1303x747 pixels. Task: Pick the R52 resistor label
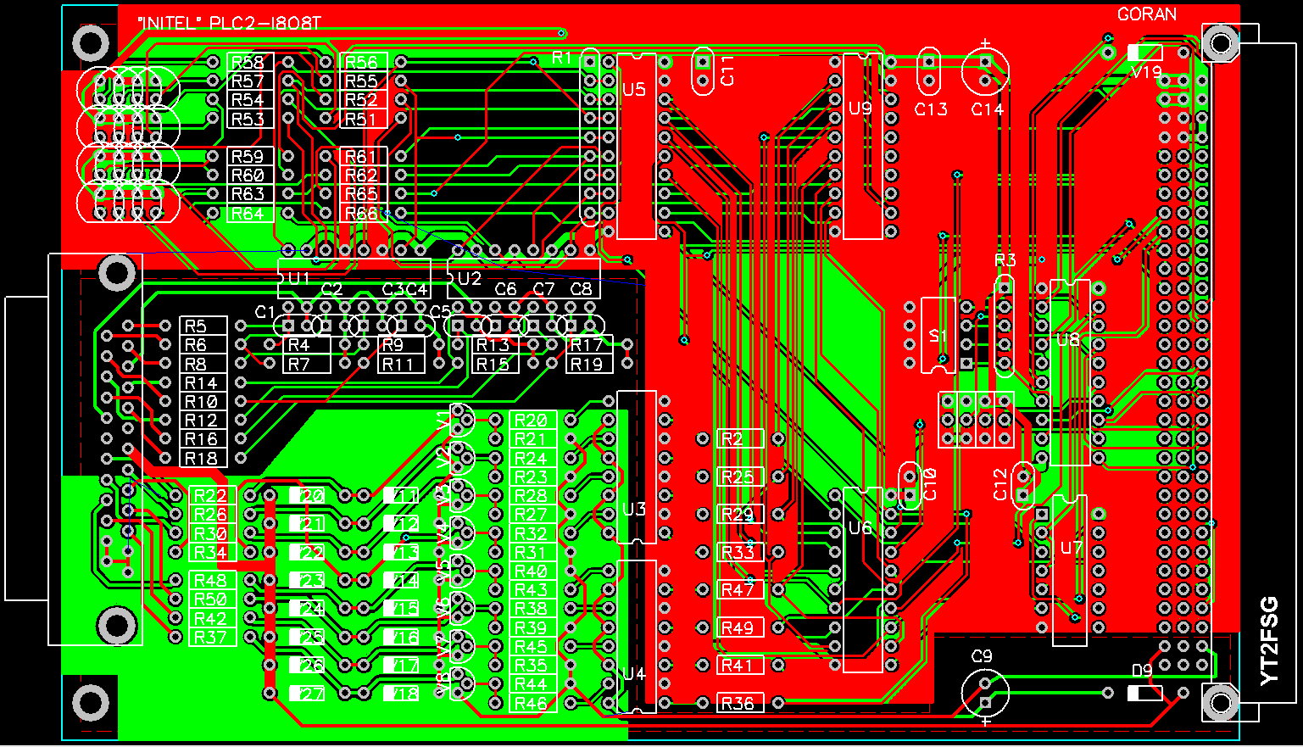point(361,100)
